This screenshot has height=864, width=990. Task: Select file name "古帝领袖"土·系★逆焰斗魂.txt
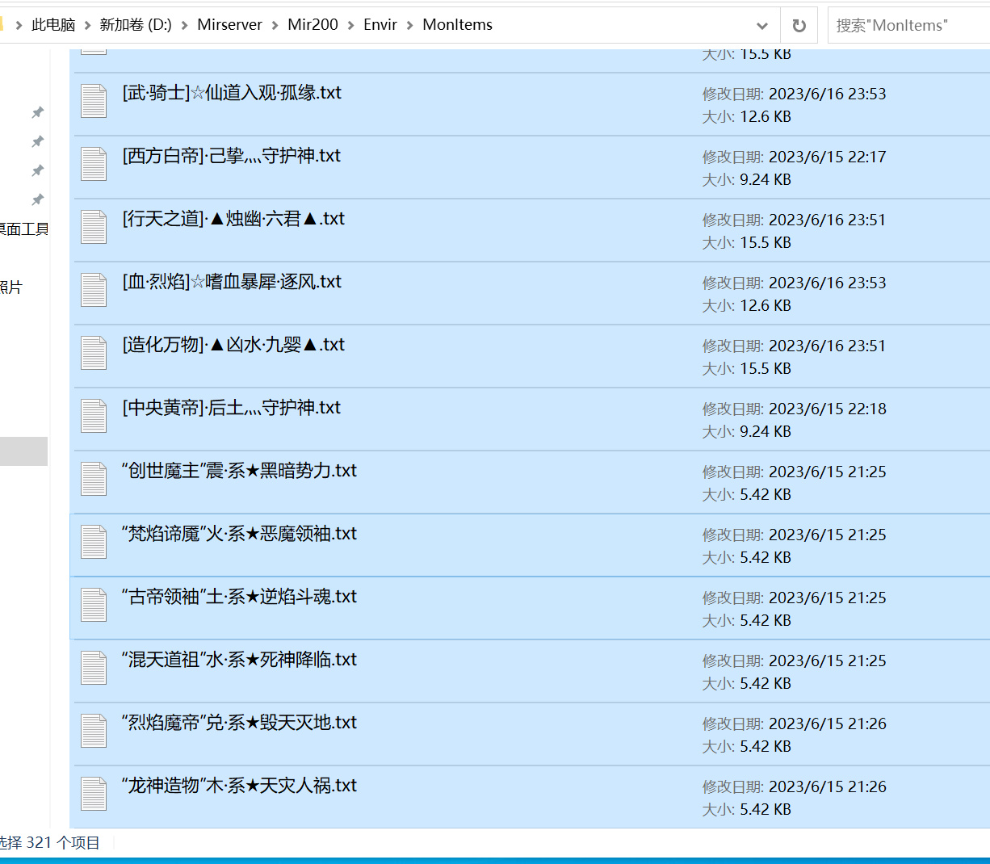[239, 597]
